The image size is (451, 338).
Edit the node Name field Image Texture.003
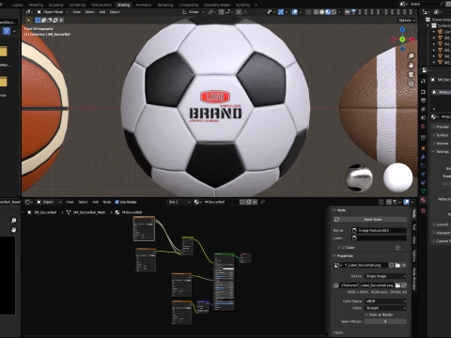379,230
